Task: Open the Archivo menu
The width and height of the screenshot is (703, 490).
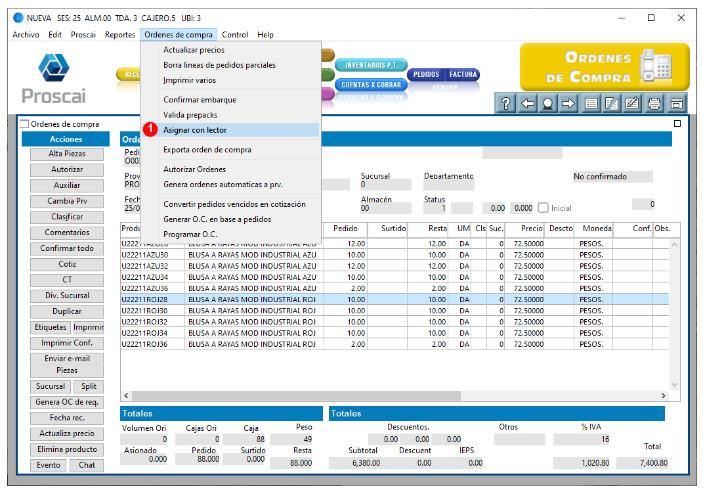Action: [26, 35]
